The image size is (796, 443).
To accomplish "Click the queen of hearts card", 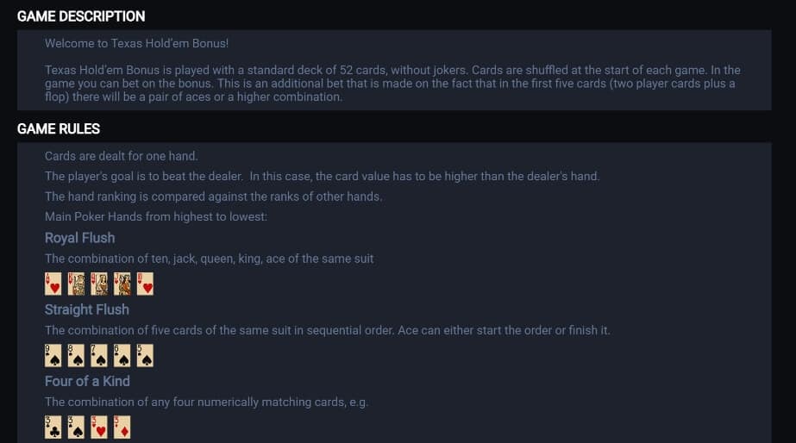I will coord(99,284).
